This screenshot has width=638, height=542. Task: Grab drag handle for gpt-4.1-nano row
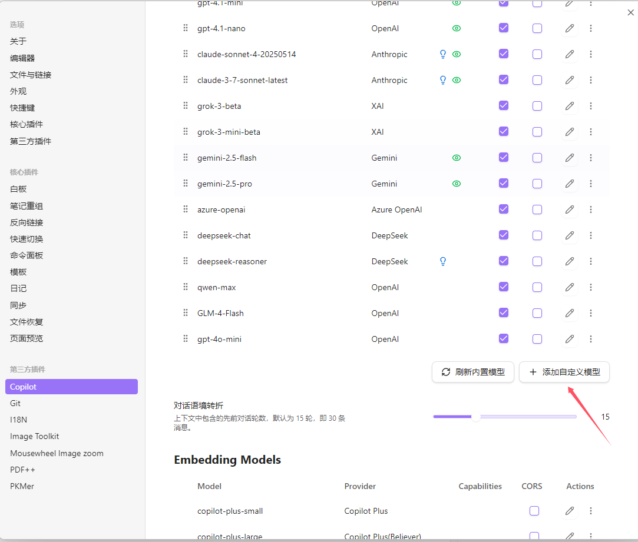pos(186,28)
